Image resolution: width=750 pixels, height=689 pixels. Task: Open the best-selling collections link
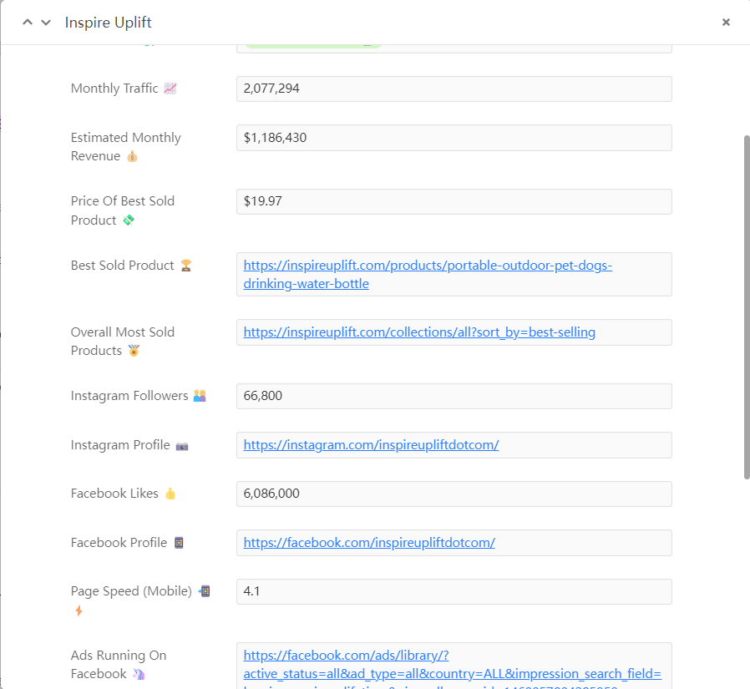(x=419, y=332)
